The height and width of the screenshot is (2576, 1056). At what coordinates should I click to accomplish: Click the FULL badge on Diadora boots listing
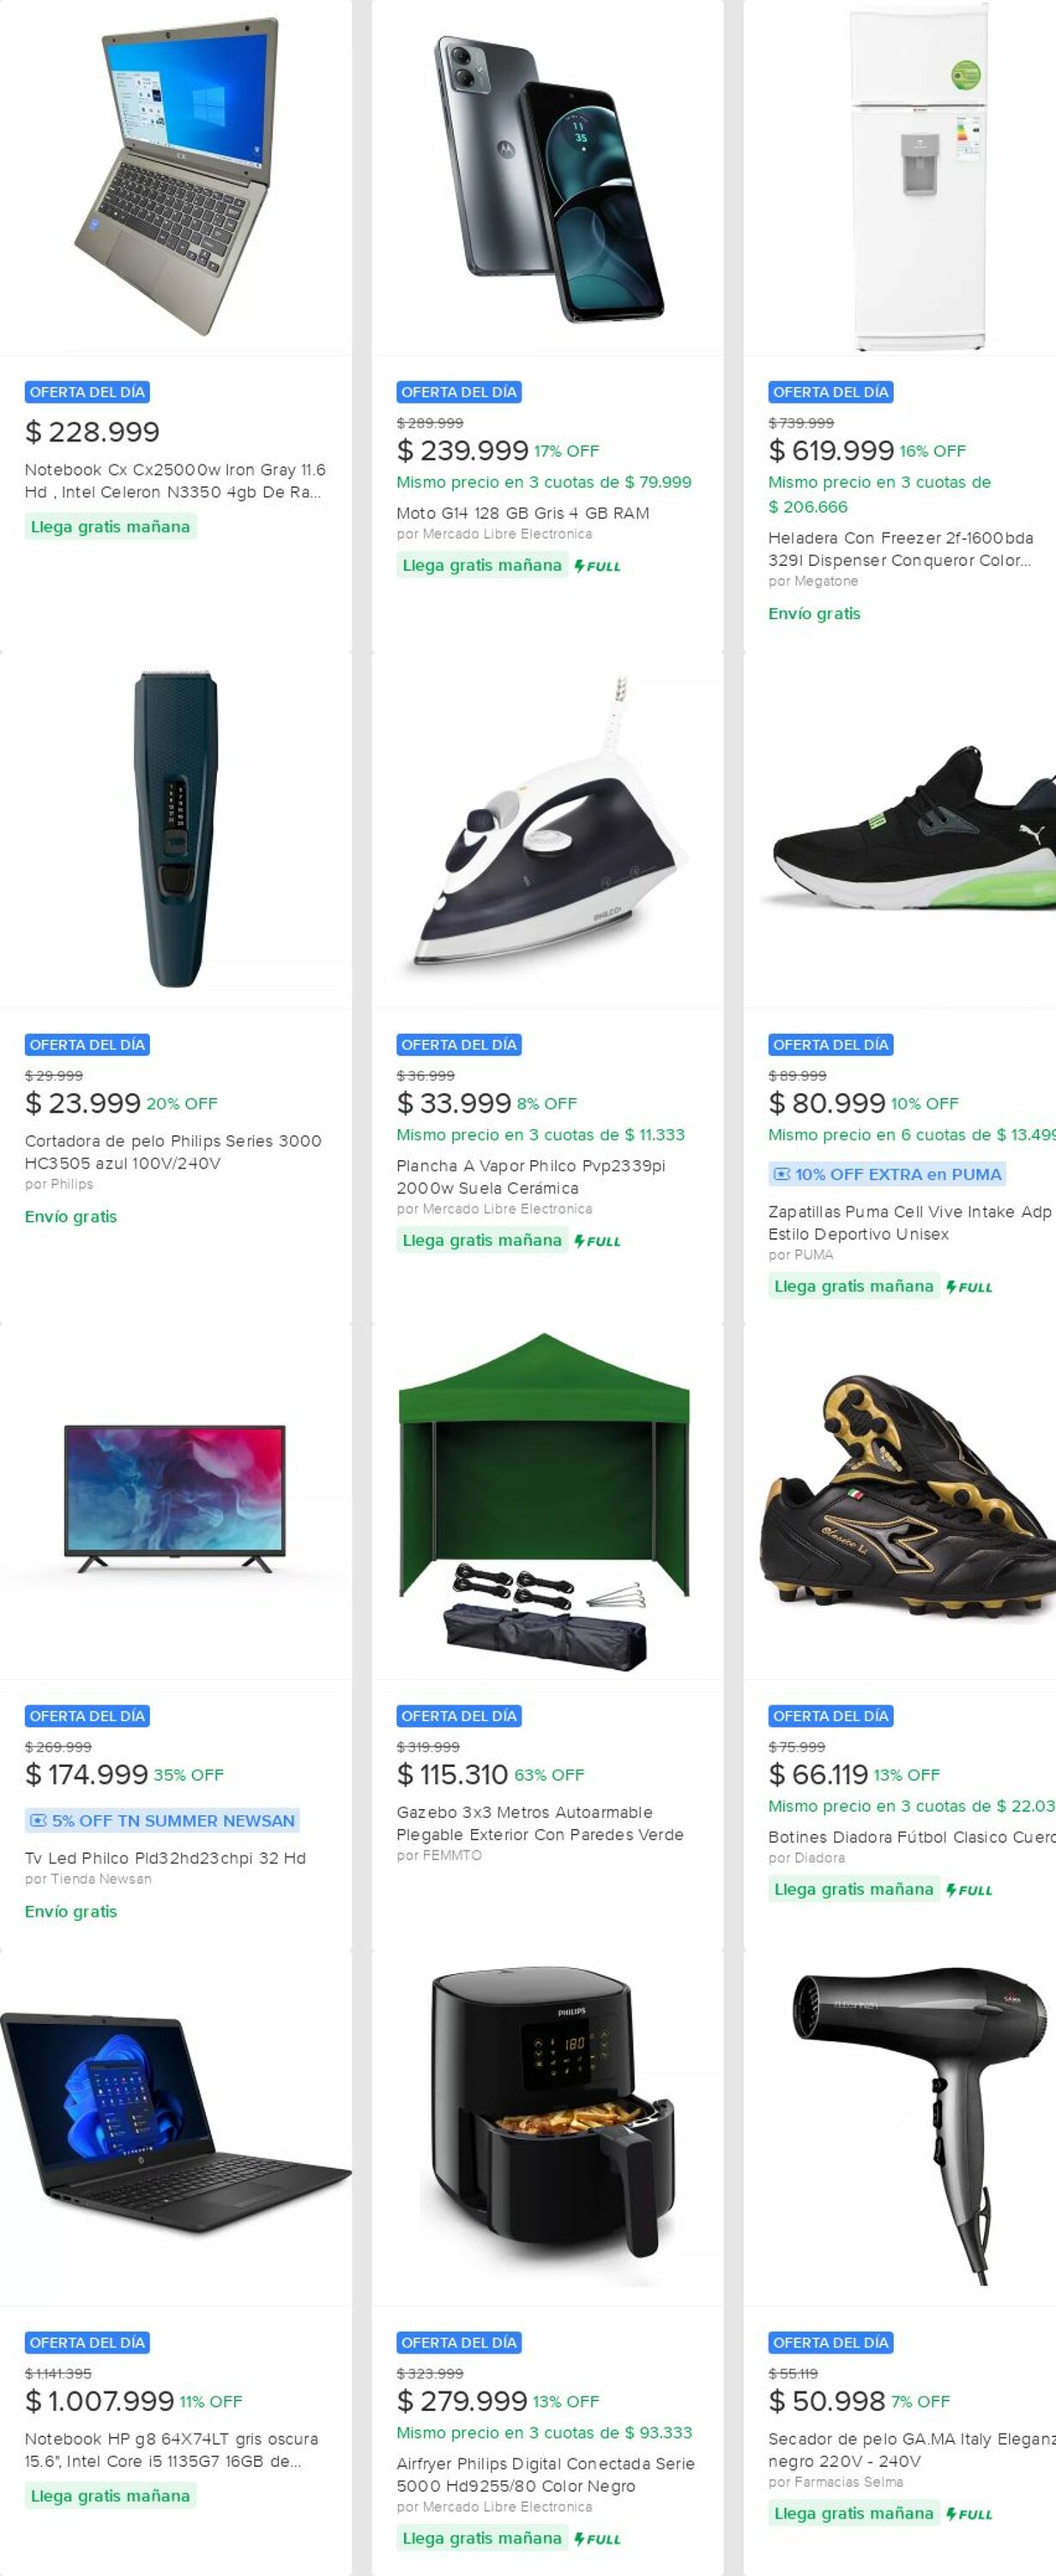click(x=969, y=1890)
